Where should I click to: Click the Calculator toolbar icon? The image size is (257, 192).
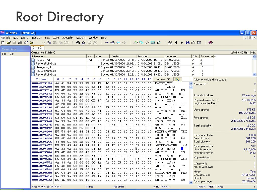point(153,43)
